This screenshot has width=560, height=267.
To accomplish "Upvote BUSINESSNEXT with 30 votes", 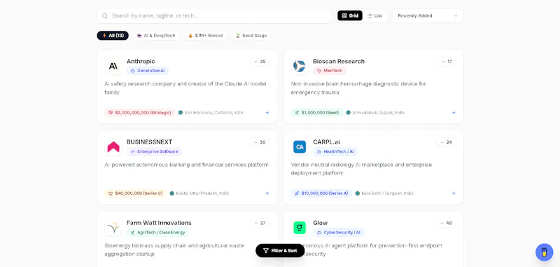I will point(260,142).
